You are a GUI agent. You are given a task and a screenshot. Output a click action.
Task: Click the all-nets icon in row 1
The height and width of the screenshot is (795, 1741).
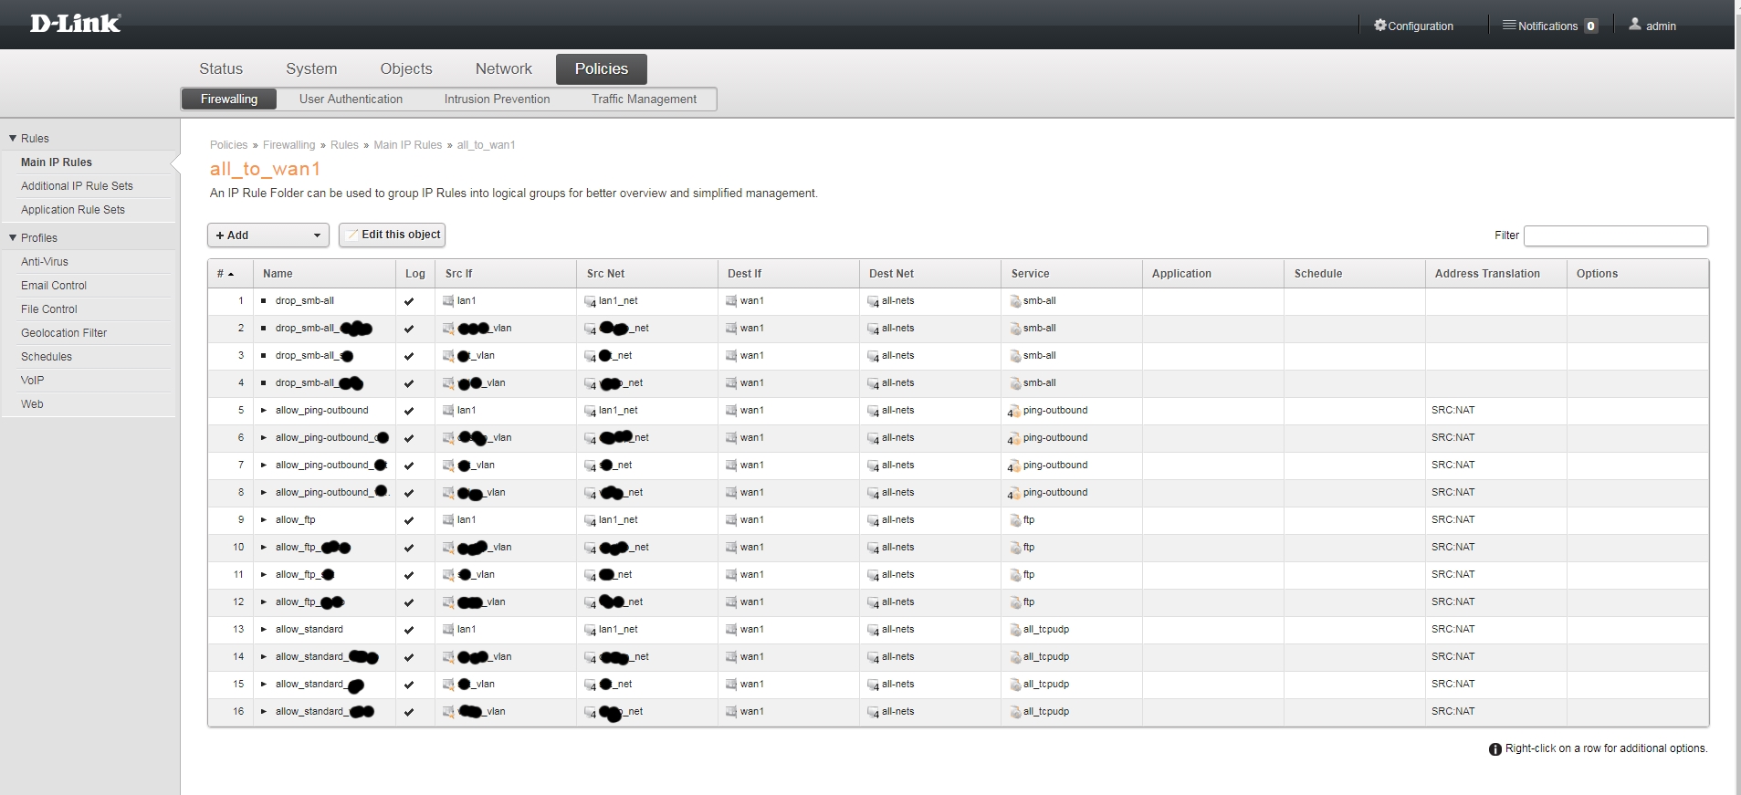(x=874, y=301)
